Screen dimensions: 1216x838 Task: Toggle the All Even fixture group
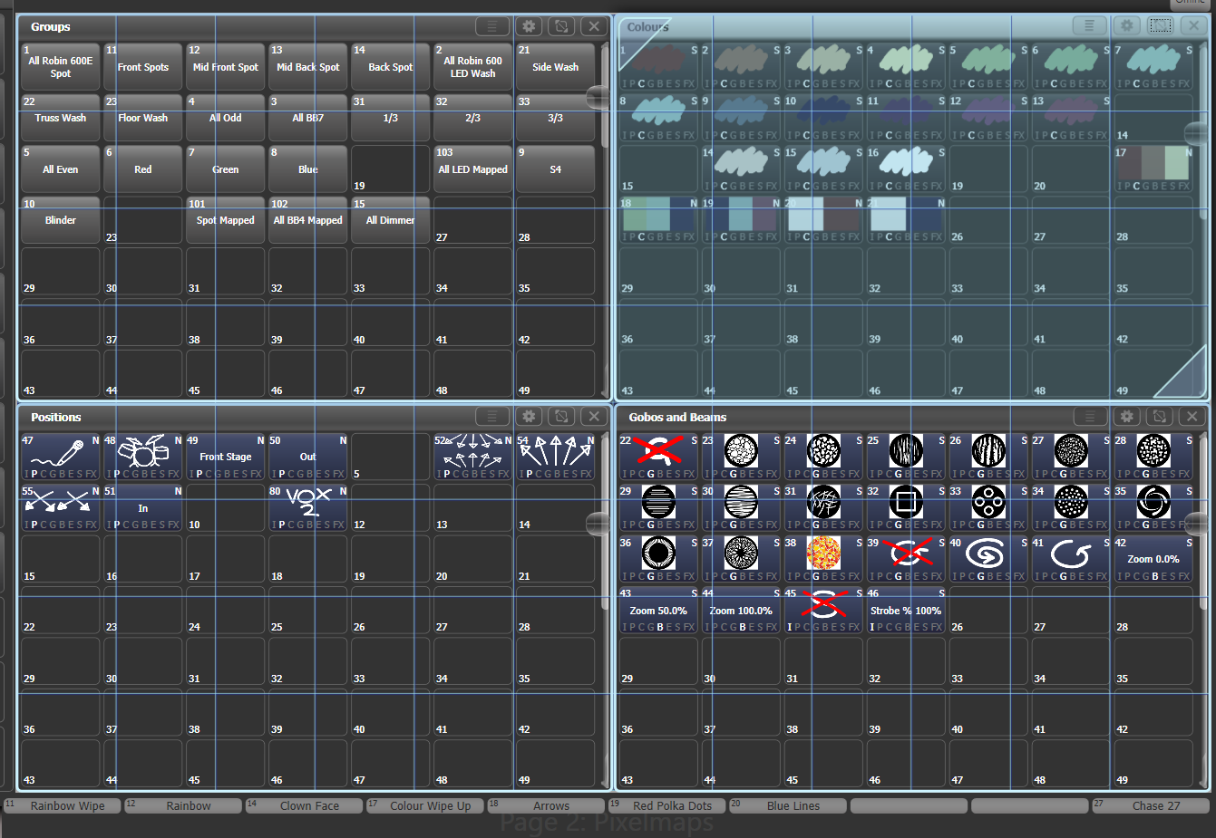click(x=60, y=169)
